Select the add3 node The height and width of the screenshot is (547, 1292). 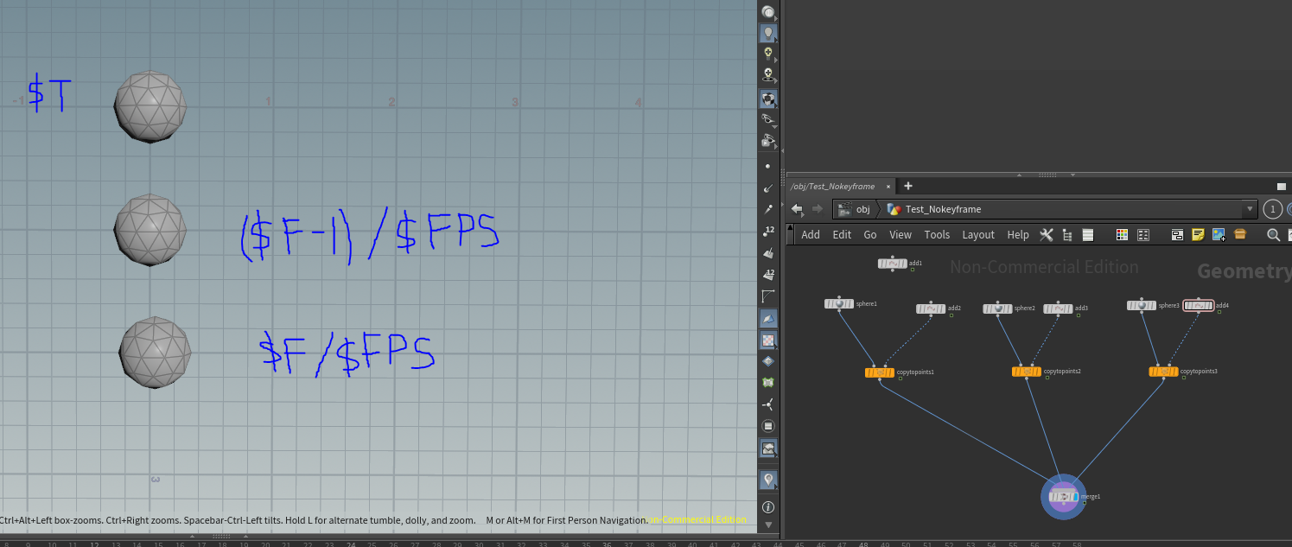[x=1058, y=308]
